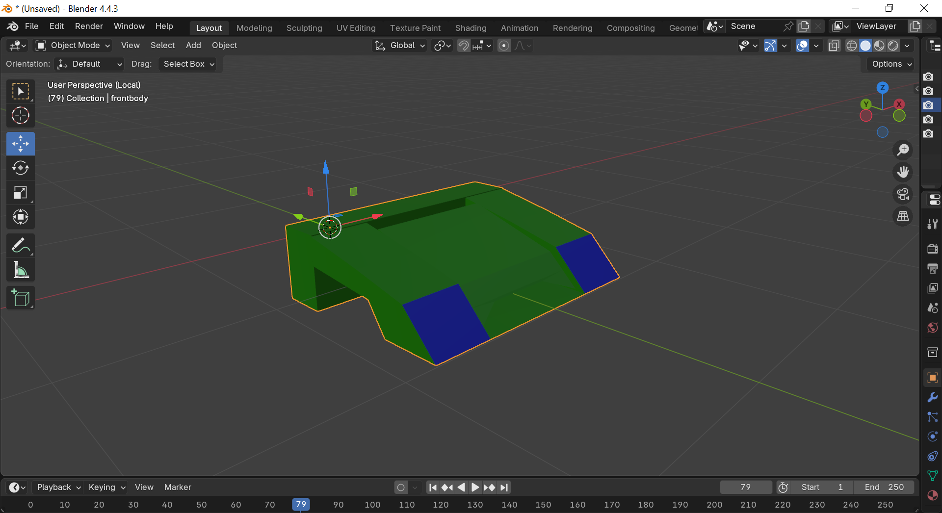This screenshot has height=513, width=942.
Task: Toggle viewport overlays display
Action: (x=802, y=46)
